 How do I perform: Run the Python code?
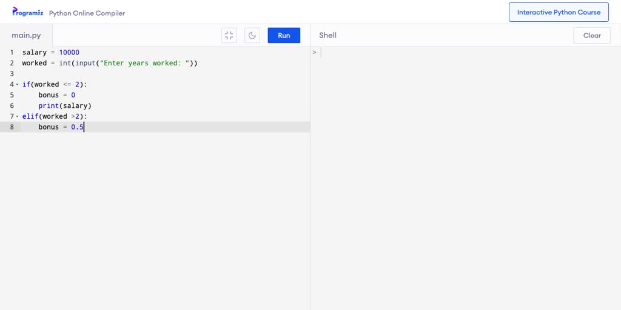point(284,35)
